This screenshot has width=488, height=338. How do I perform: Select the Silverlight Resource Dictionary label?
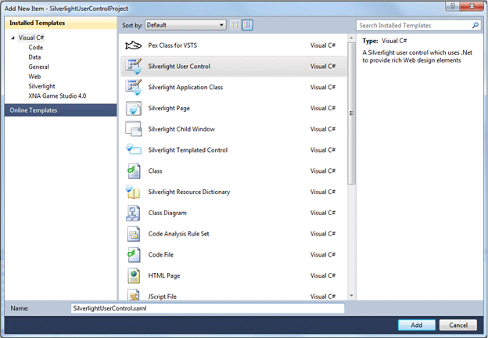(x=189, y=192)
